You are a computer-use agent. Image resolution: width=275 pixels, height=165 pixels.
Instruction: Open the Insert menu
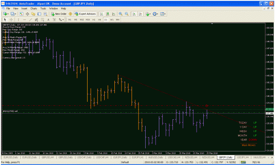24,8
